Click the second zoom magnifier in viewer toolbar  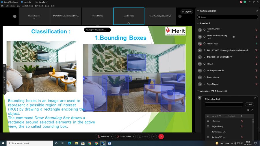coord(4,87)
